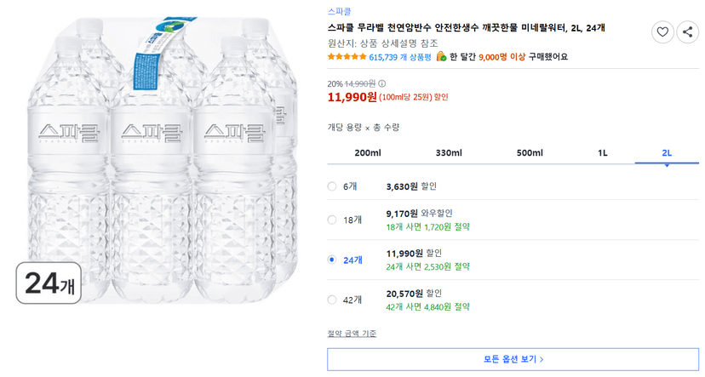Open the price info circle icon
The width and height of the screenshot is (705, 377).
pyautogui.click(x=381, y=83)
